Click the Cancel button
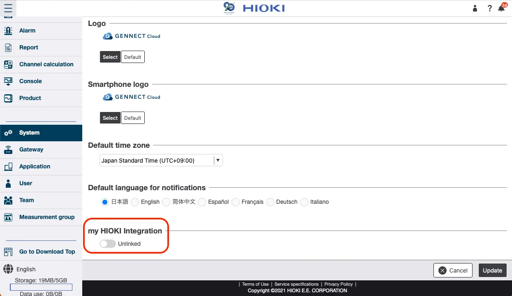This screenshot has width=512, height=296. coord(453,270)
